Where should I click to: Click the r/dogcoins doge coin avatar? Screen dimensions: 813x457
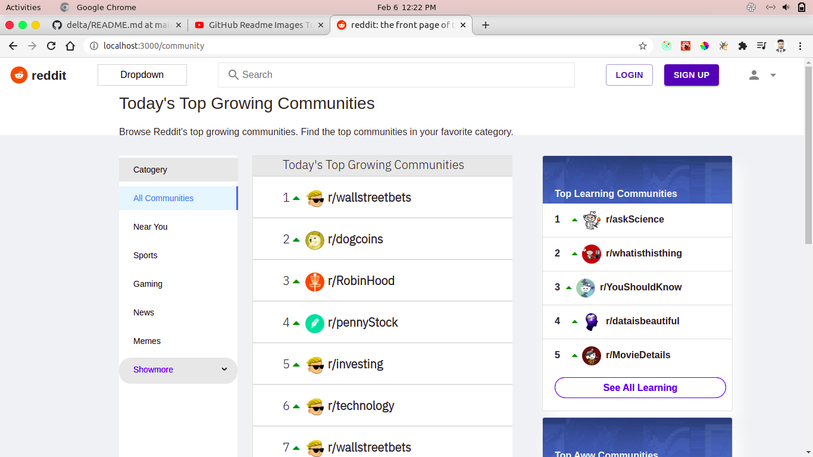[315, 240]
